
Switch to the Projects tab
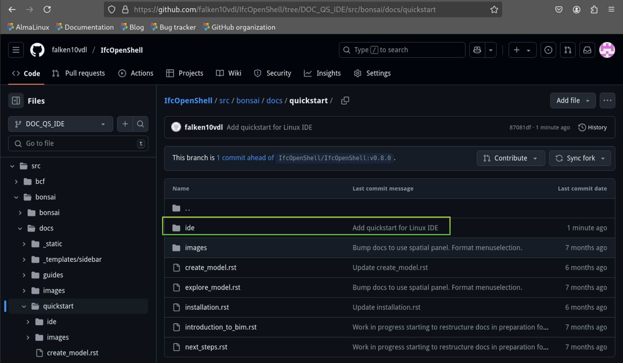coord(185,73)
